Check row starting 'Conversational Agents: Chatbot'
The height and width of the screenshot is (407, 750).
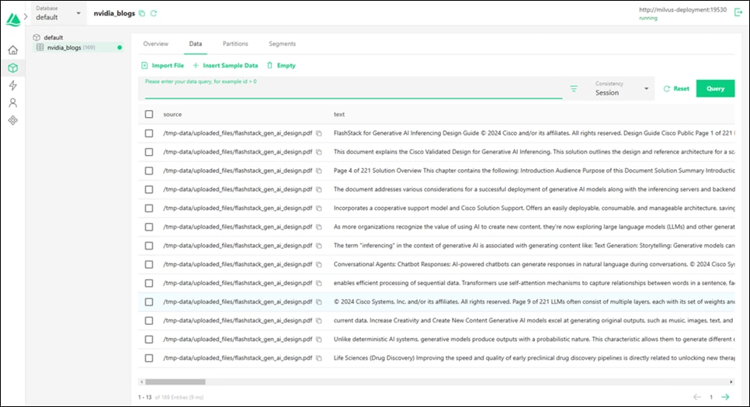point(149,264)
